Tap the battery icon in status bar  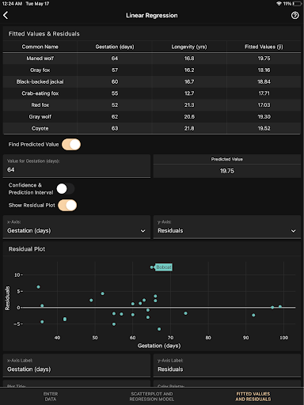click(297, 4)
